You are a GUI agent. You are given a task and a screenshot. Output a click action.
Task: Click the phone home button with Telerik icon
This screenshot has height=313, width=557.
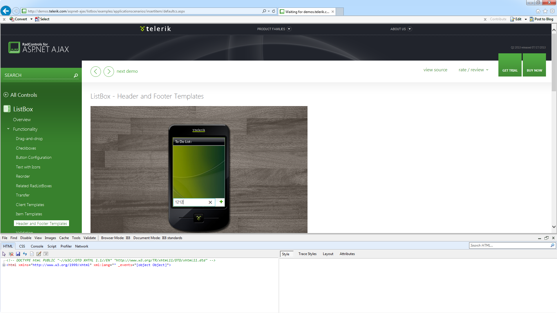[199, 218]
